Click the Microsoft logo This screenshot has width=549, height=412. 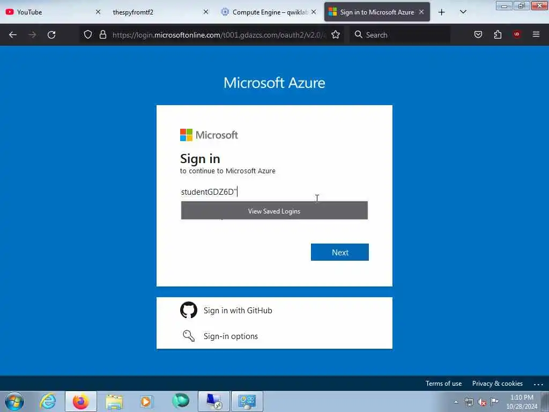coord(209,135)
